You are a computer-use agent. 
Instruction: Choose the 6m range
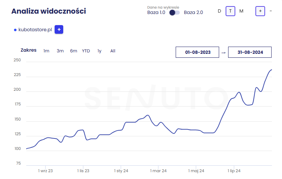pyautogui.click(x=73, y=51)
